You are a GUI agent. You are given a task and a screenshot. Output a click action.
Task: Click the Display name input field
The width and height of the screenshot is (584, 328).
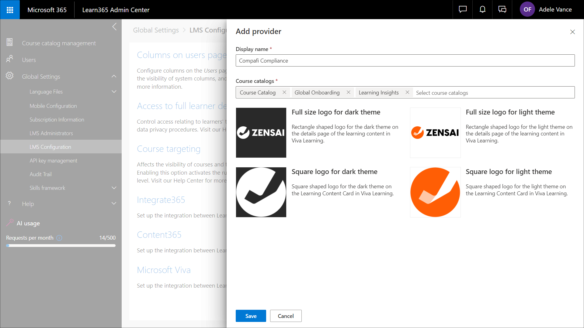point(405,61)
